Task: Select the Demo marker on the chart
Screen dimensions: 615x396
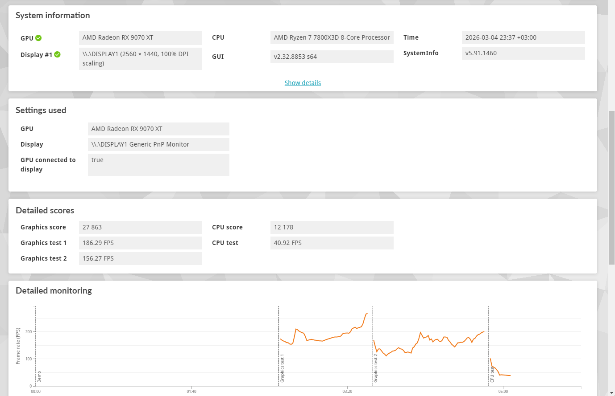Action: click(x=39, y=377)
